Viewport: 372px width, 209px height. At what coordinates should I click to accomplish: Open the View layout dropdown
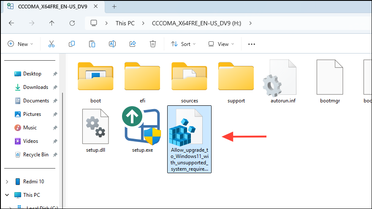pos(221,44)
